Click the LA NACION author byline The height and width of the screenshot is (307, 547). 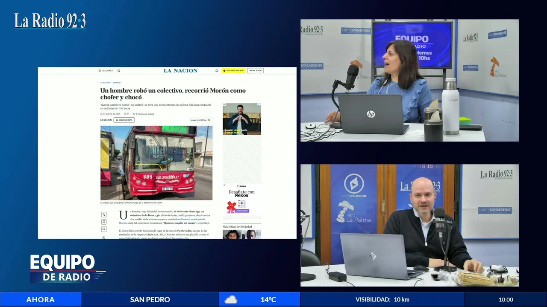[106, 120]
